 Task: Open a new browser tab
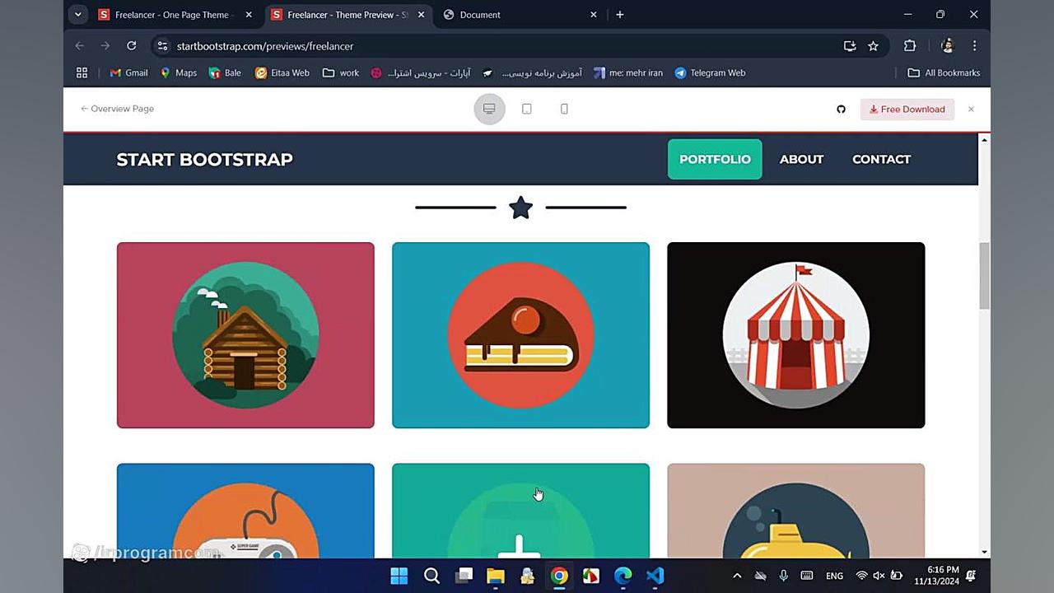click(620, 15)
